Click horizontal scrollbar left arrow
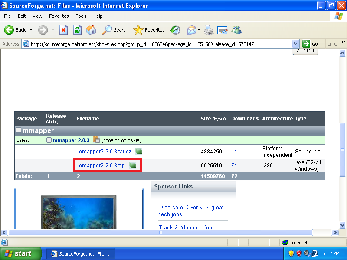Image resolution: width=347 pixels, height=260 pixels. pos(4,232)
